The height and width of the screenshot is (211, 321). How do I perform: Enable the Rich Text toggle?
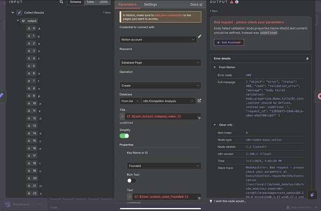132,180
